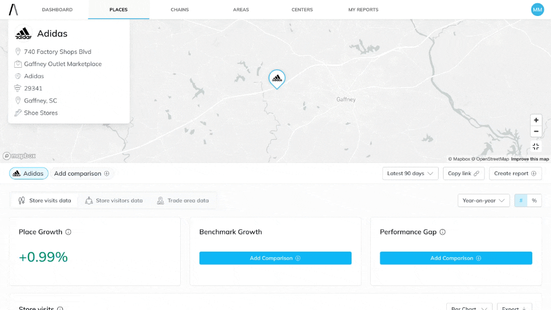Select the Adidas place chip

click(29, 173)
